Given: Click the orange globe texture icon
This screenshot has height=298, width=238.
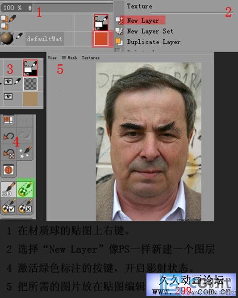Looking at the screenshot, I should pos(8,169).
